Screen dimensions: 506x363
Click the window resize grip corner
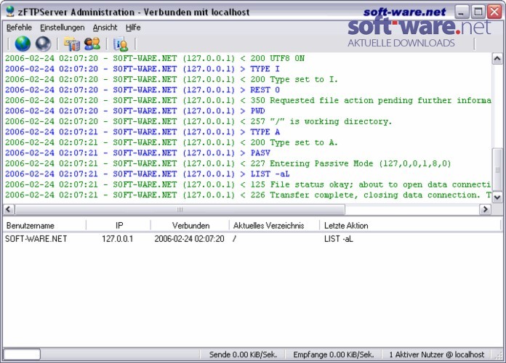[498, 355]
